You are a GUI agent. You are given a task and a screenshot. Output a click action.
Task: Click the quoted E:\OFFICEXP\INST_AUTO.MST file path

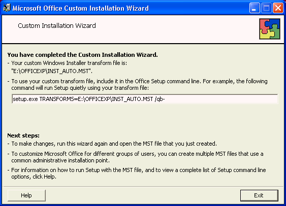(x=52, y=71)
